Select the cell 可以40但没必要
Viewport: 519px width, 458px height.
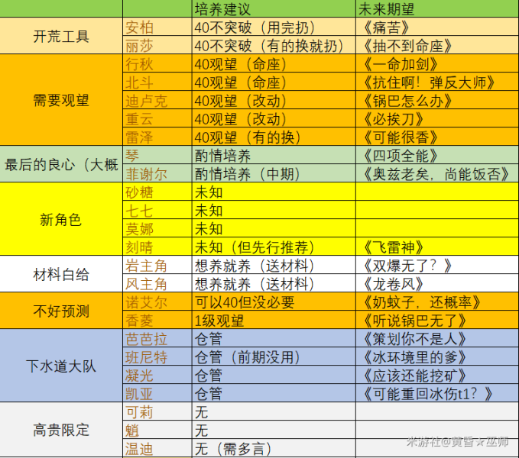[274, 302]
